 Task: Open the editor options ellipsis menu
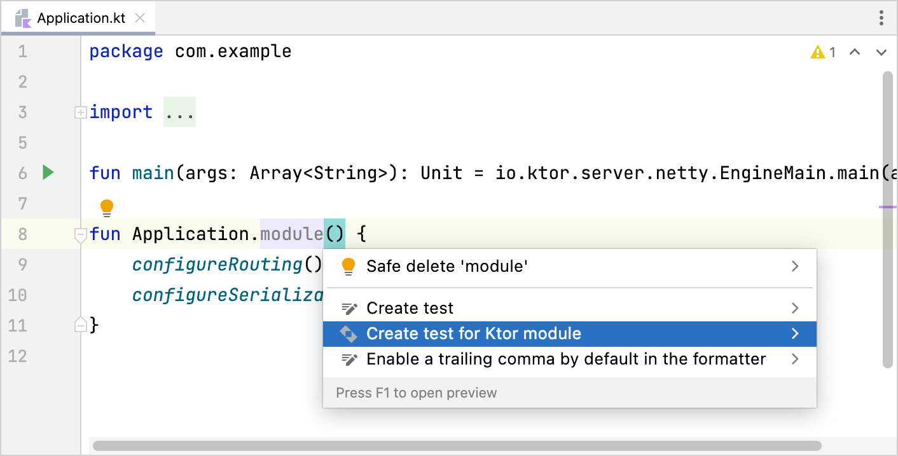coord(881,18)
